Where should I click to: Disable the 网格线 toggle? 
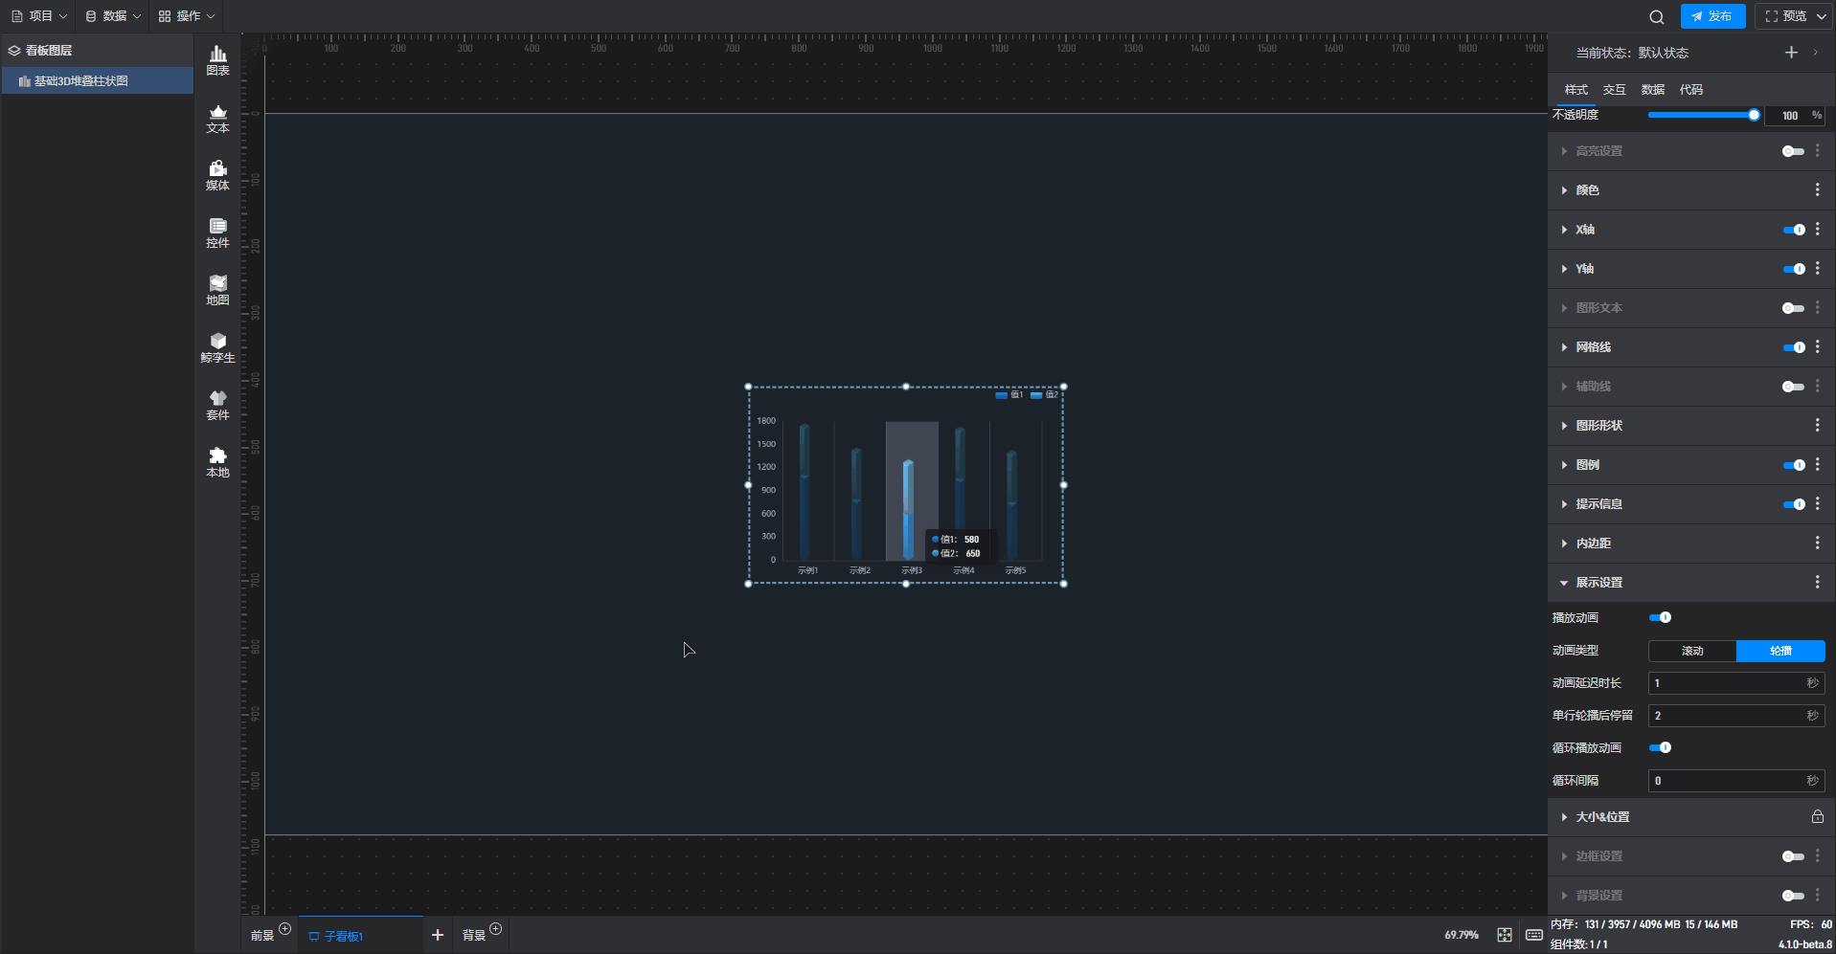1793,347
